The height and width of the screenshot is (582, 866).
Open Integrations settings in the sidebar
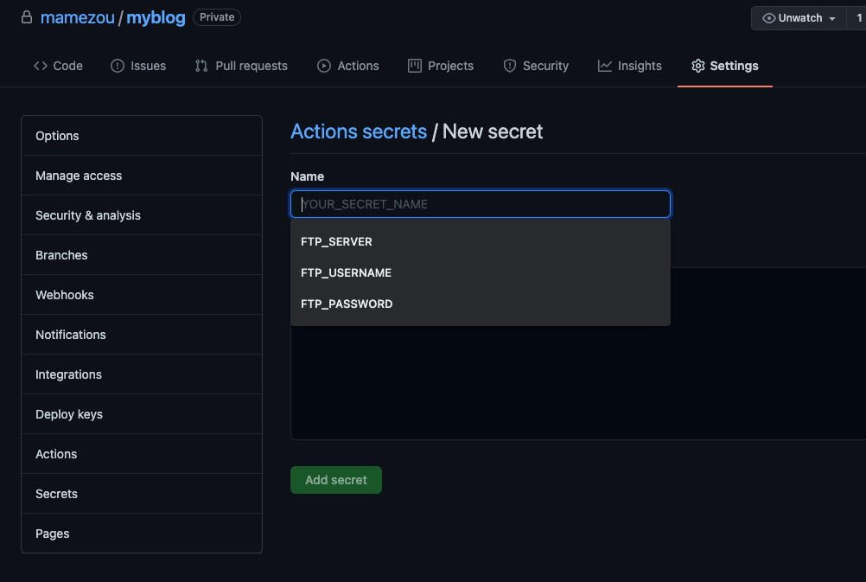point(142,374)
